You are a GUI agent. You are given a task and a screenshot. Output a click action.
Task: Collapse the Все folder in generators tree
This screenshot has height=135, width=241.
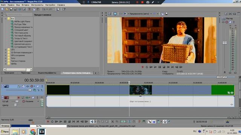[6, 19]
